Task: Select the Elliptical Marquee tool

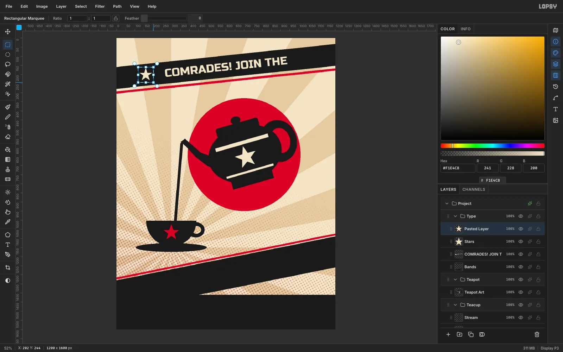Action: (x=8, y=55)
